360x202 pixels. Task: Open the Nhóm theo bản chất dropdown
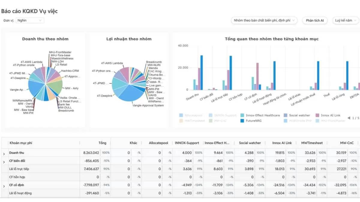(264, 20)
